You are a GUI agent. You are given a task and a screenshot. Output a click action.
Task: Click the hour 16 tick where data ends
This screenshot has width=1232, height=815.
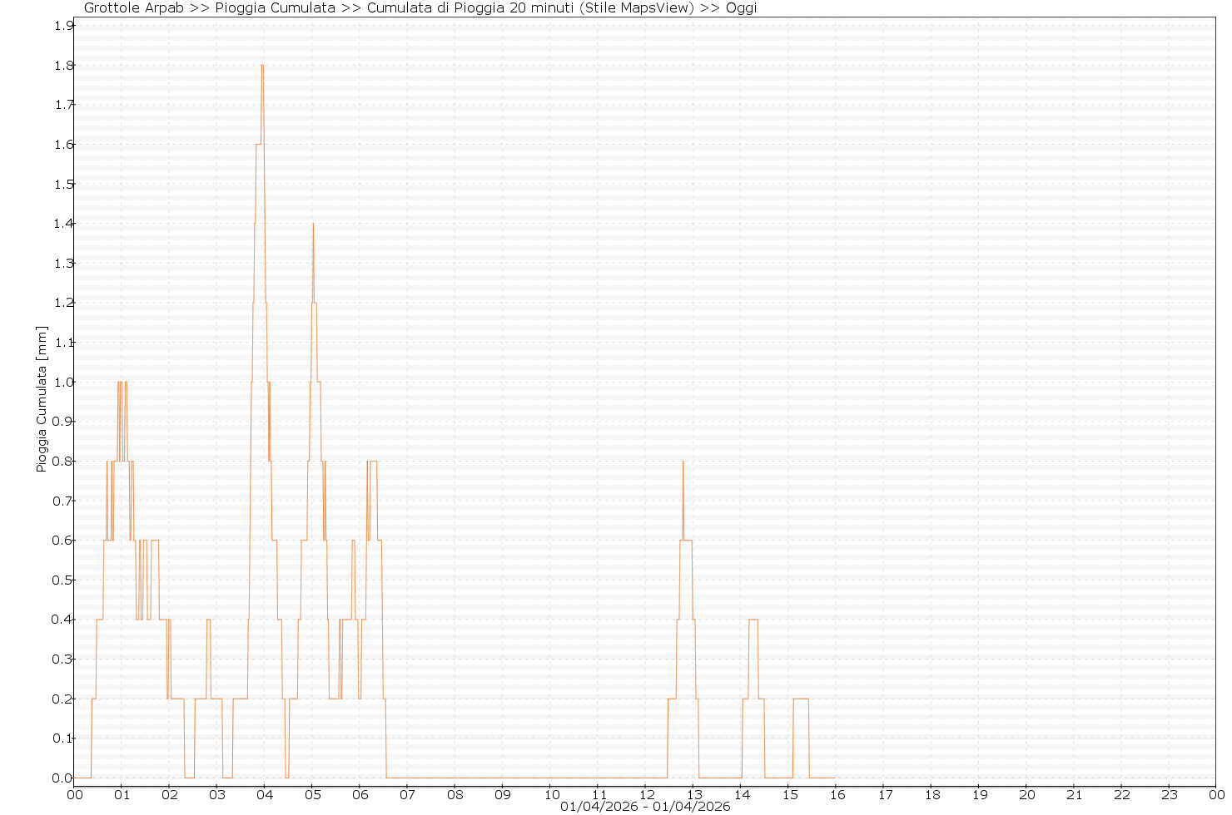(836, 794)
